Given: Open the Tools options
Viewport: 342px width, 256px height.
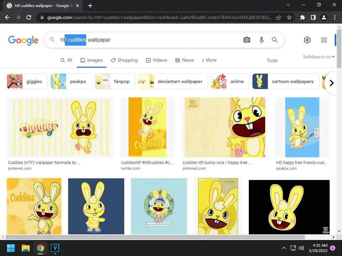Looking at the screenshot, I should click(x=272, y=61).
